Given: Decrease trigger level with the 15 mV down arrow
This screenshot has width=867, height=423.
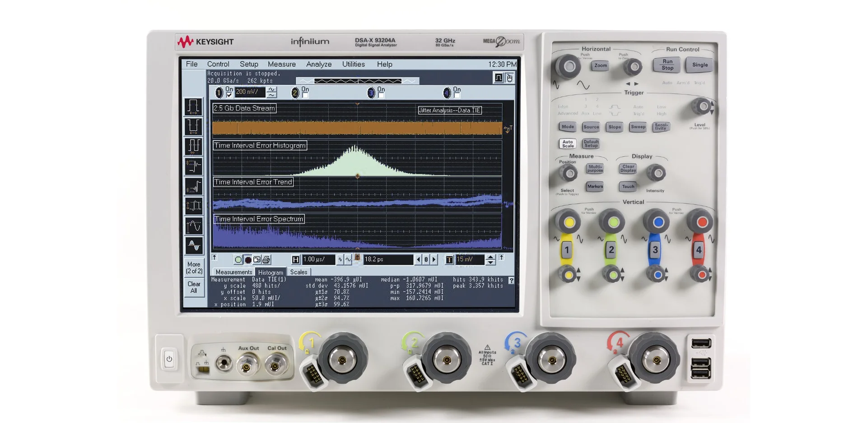Looking at the screenshot, I should (x=490, y=263).
